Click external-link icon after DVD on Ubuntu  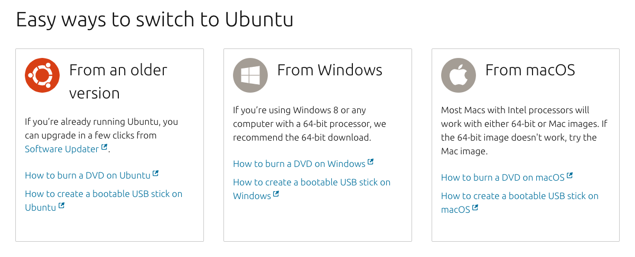(156, 173)
